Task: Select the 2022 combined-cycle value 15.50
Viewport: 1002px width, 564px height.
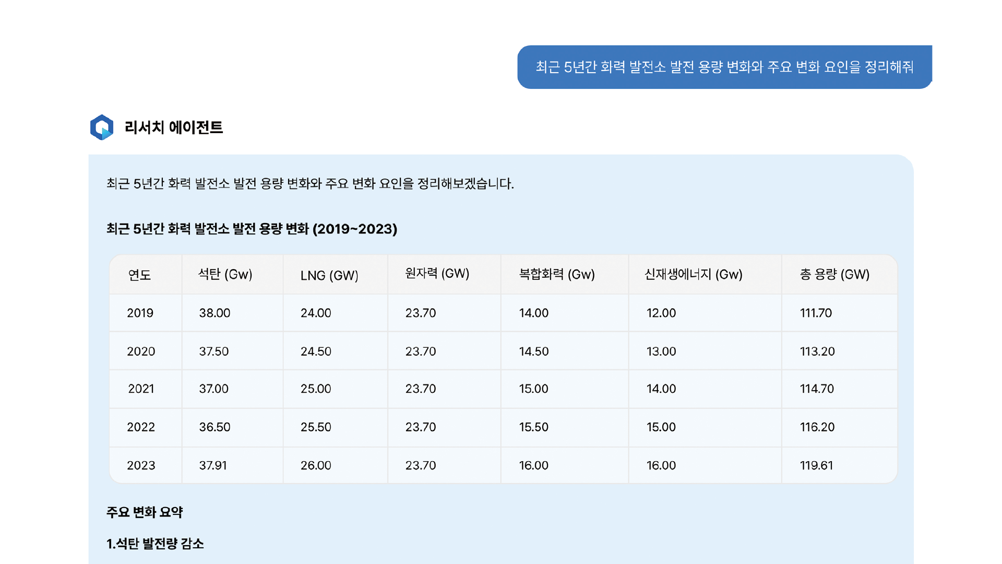Action: pos(533,427)
